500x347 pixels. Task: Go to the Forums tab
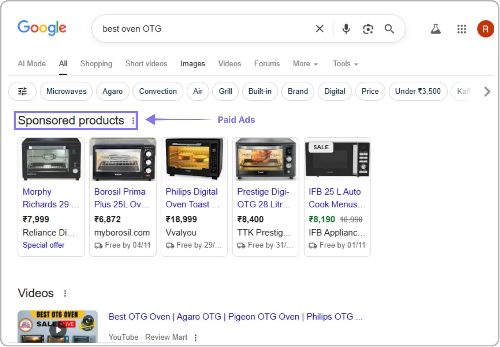pyautogui.click(x=267, y=64)
